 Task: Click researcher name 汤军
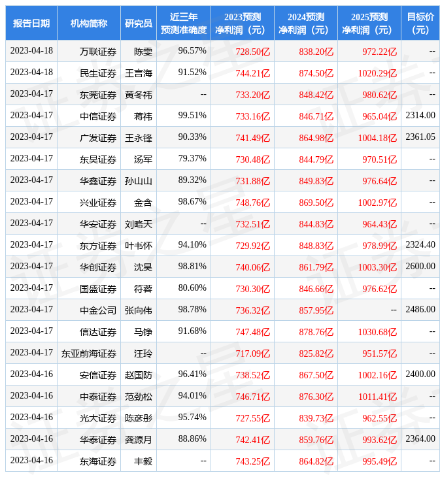pyautogui.click(x=143, y=159)
